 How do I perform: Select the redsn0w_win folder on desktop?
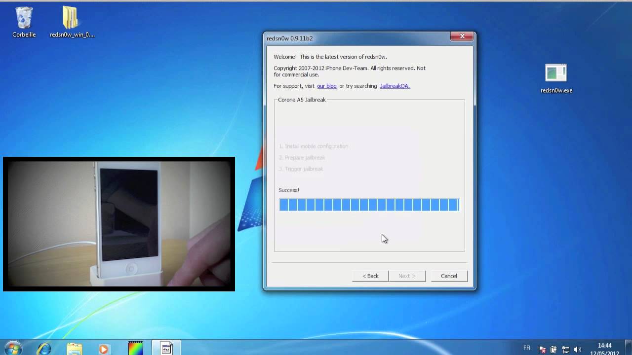click(x=72, y=22)
